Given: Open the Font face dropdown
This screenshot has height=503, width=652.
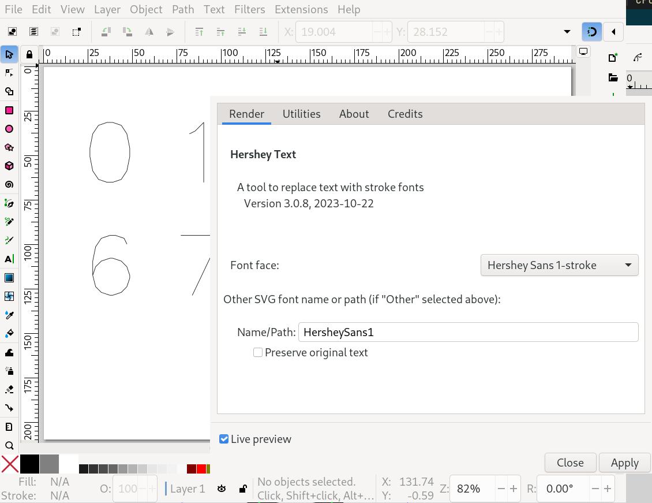Looking at the screenshot, I should coord(559,265).
